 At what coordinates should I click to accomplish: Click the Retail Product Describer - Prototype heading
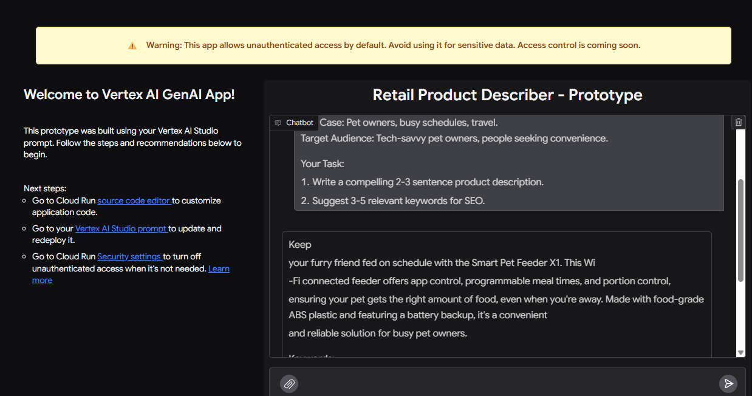[x=507, y=95]
